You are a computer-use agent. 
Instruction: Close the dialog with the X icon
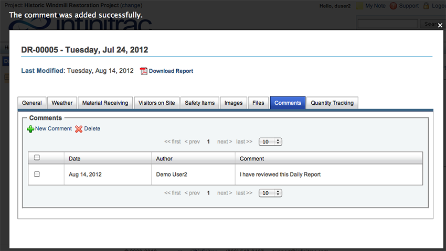click(440, 25)
